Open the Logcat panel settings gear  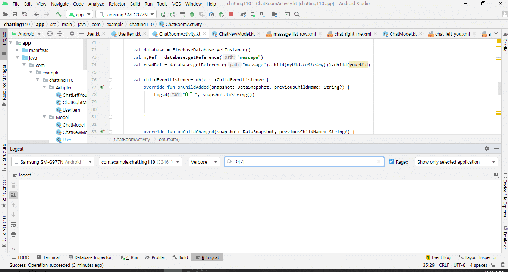[486, 148]
